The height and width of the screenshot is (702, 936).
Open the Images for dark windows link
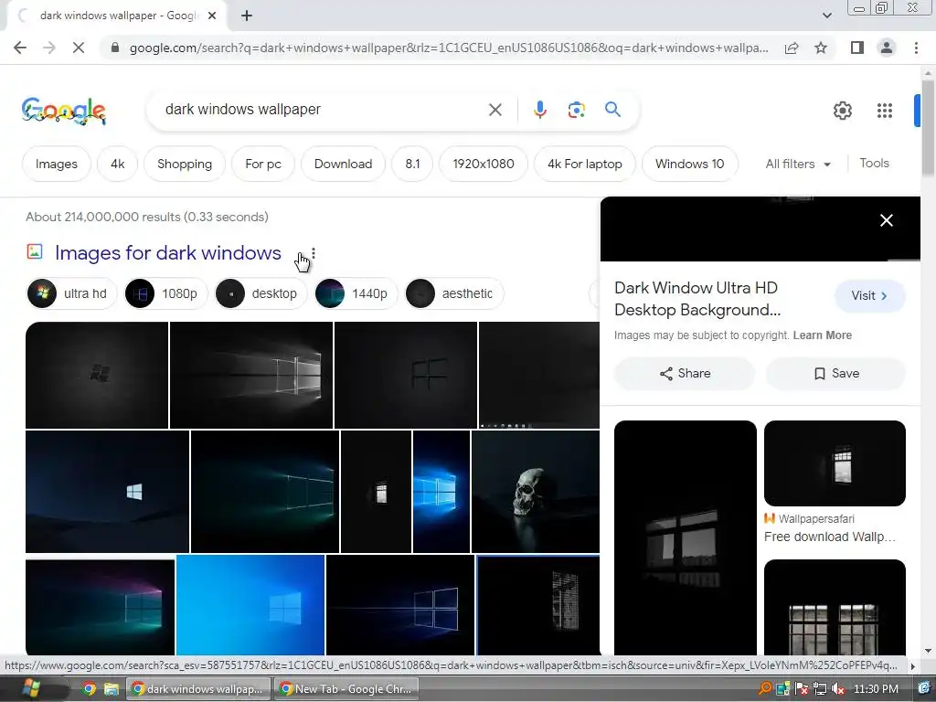(x=168, y=253)
